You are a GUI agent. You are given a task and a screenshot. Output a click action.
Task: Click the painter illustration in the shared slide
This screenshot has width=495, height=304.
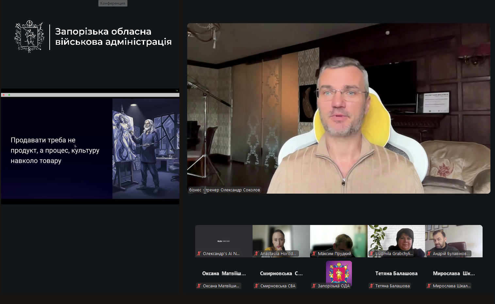pyautogui.click(x=146, y=149)
